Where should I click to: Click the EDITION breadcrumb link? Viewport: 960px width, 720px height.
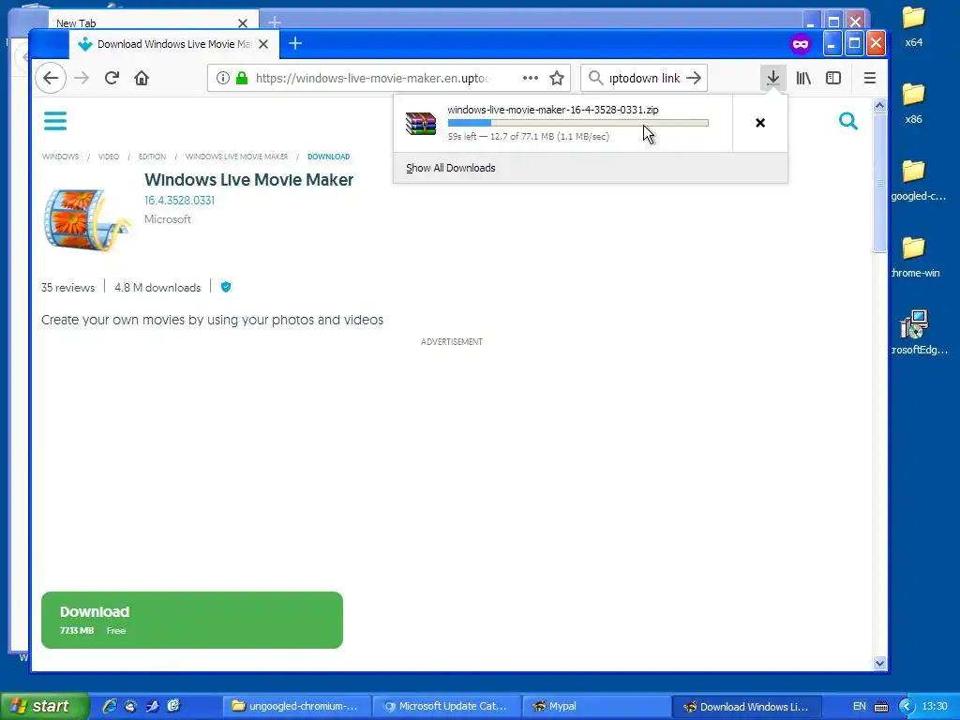152,157
